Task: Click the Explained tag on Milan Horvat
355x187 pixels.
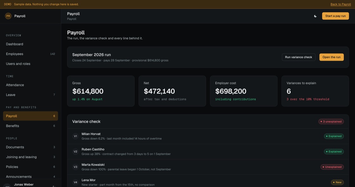Action: tap(334, 136)
